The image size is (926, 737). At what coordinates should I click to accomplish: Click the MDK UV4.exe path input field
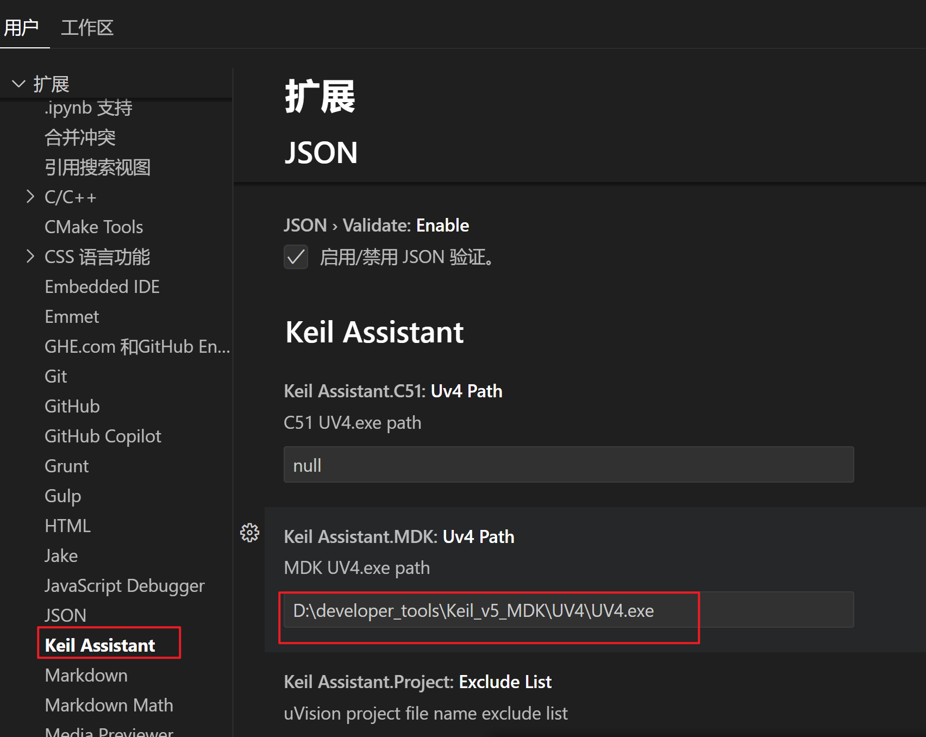tap(568, 610)
